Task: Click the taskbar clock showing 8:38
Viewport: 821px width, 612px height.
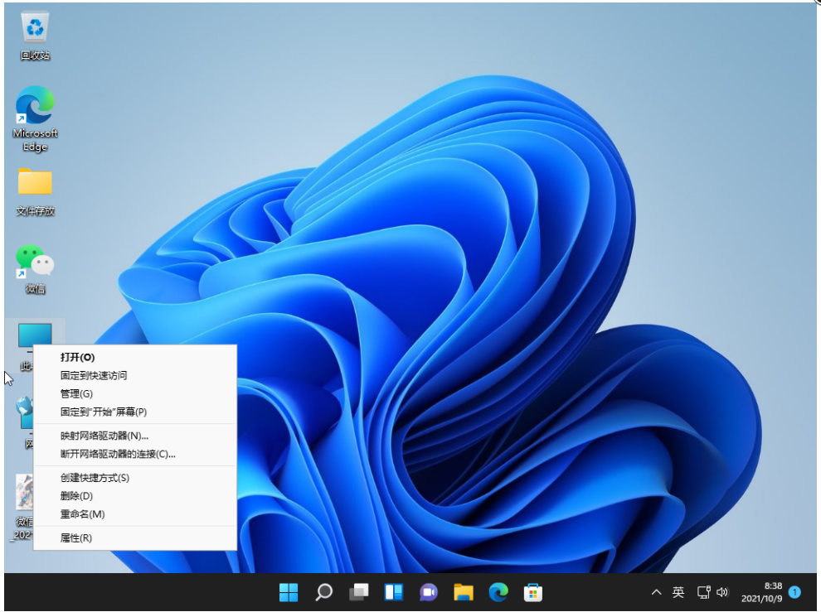Action: pyautogui.click(x=763, y=592)
